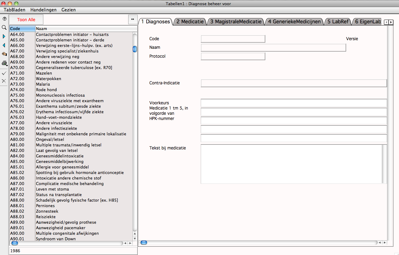399x255 pixels.
Task: Click the printer icon in the left toolbar
Action: (4, 63)
